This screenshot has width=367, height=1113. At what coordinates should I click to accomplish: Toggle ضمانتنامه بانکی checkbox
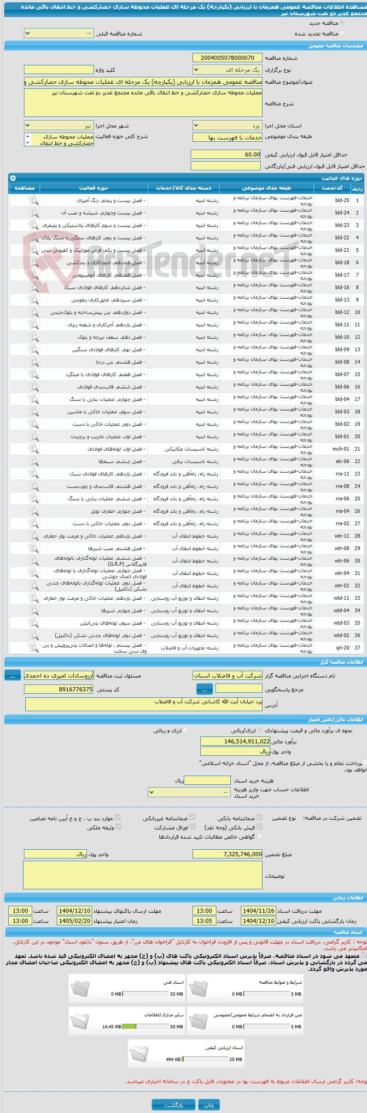click(x=259, y=817)
